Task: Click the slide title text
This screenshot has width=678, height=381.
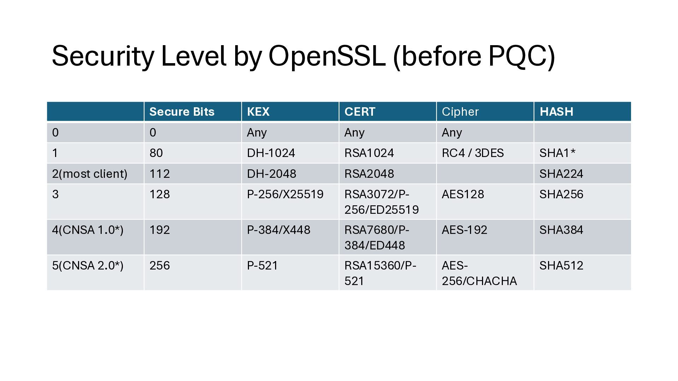Action: pyautogui.click(x=303, y=56)
